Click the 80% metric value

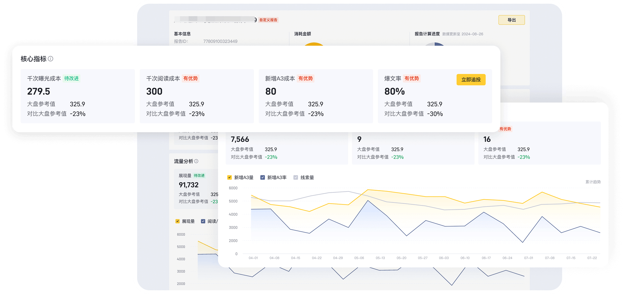[395, 91]
